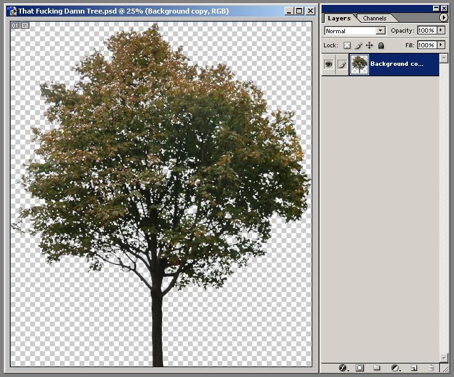Image resolution: width=454 pixels, height=377 pixels.
Task: Toggle the lock all padlock
Action: click(x=381, y=46)
